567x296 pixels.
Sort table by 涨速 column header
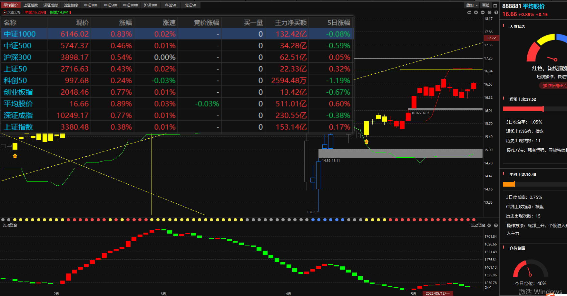coord(156,23)
